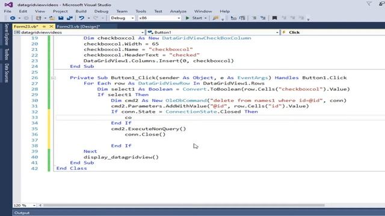
Task: Click the Decrease Indent toolbar icon
Action: [233, 18]
